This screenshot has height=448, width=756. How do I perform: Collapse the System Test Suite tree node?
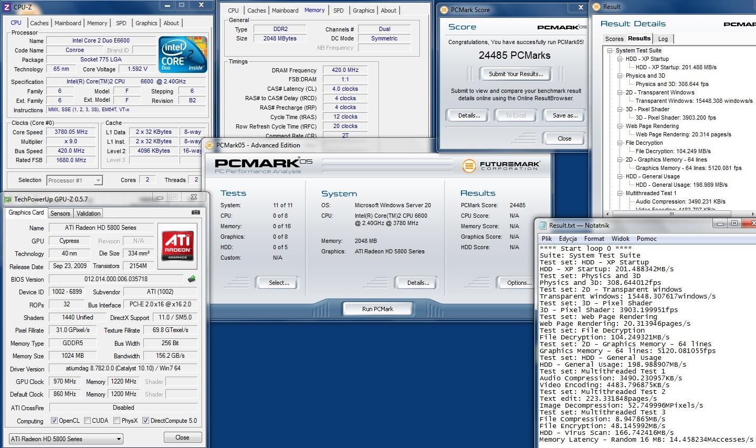coord(610,51)
